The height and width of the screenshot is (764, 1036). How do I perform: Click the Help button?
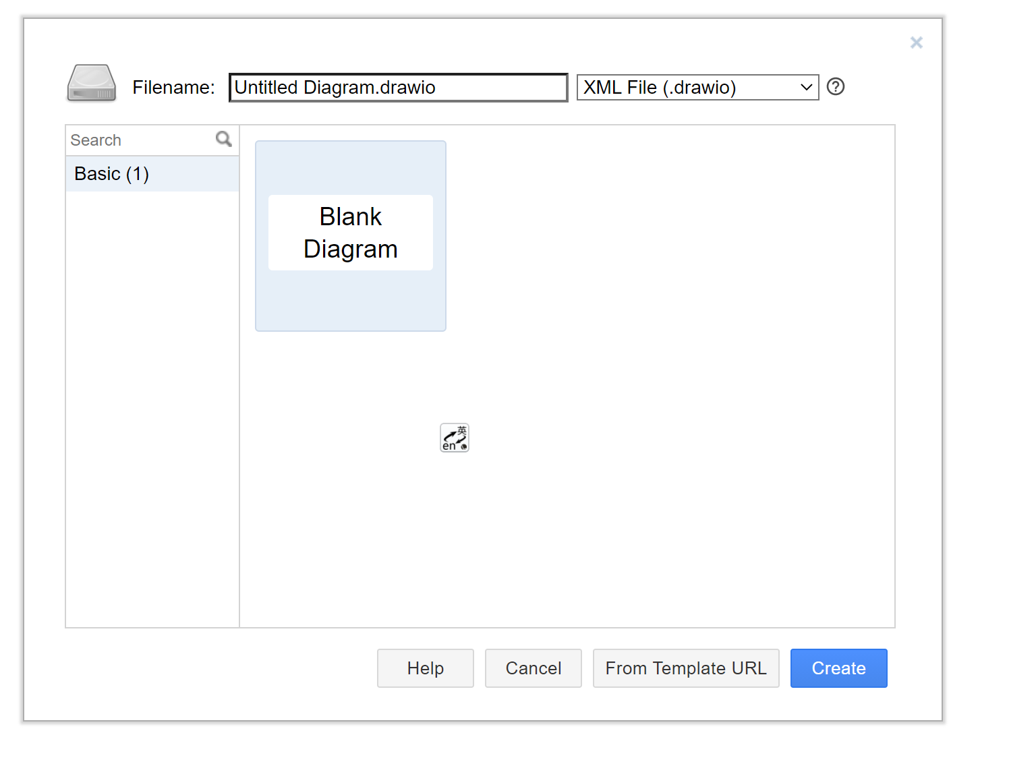(426, 668)
